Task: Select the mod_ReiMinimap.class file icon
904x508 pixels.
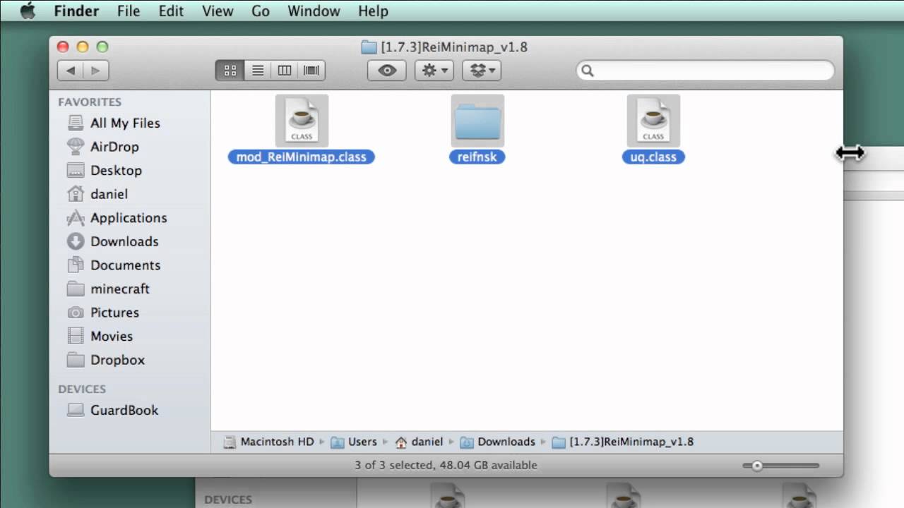Action: point(302,121)
